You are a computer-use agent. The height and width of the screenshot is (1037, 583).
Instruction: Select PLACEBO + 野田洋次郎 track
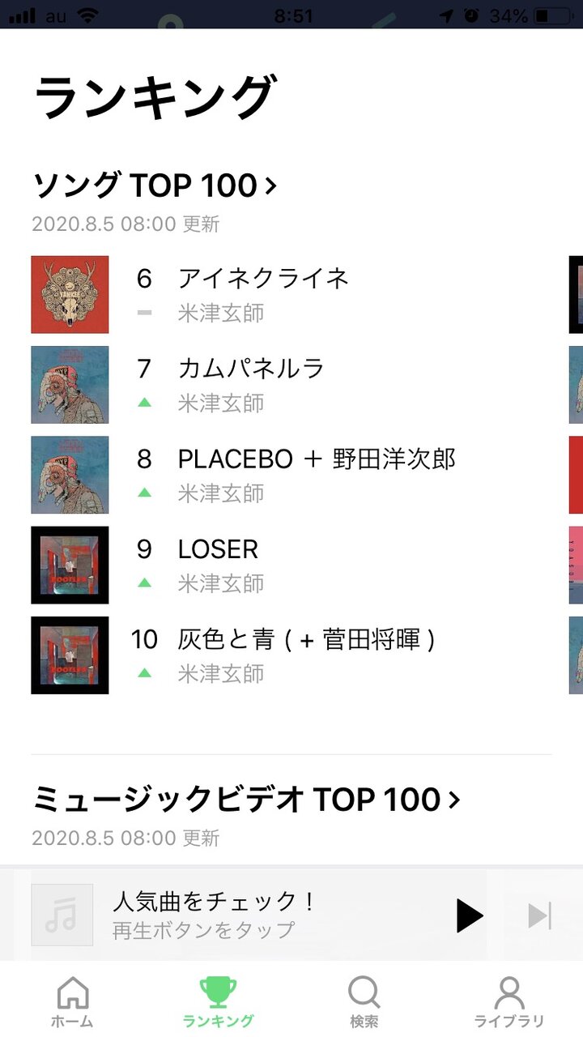(x=317, y=459)
